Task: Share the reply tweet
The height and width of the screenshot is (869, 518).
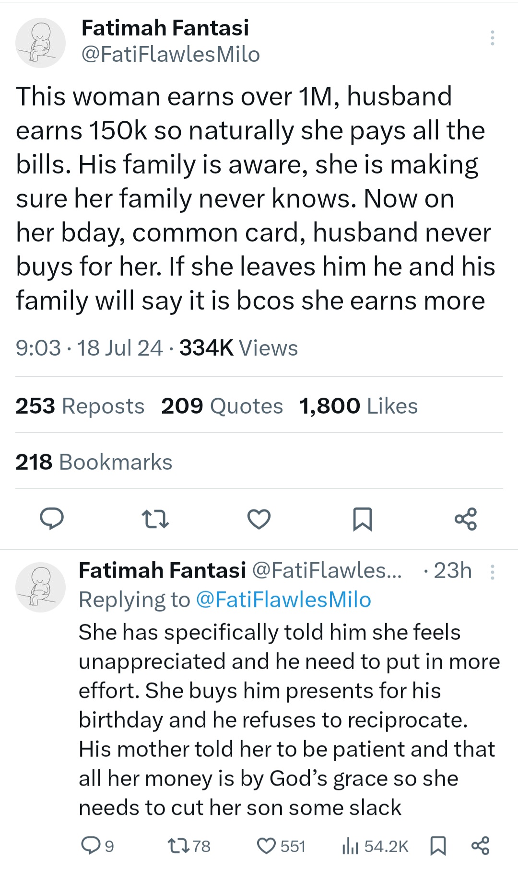Action: point(480,846)
